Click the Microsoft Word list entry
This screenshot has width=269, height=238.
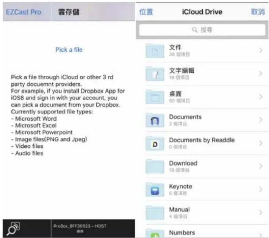34,119
